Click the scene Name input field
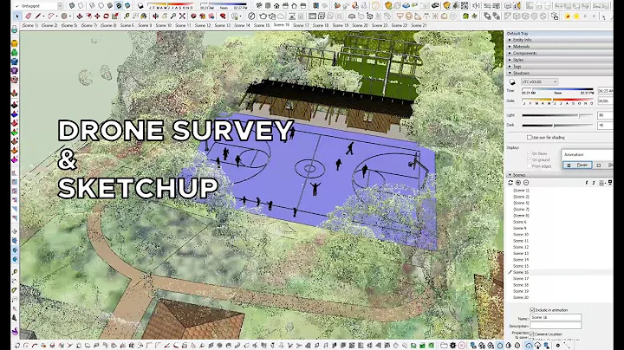 coord(556,317)
